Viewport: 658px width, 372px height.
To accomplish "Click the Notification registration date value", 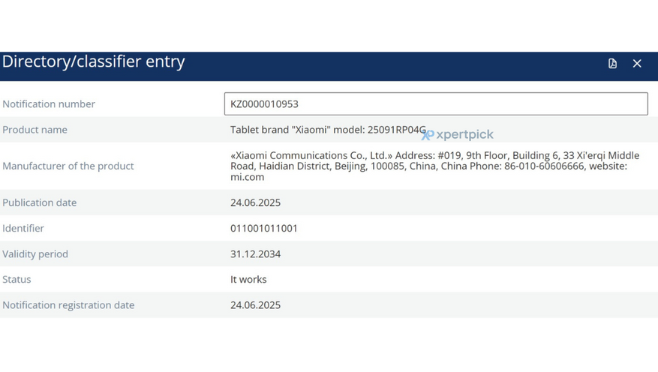I will point(255,304).
